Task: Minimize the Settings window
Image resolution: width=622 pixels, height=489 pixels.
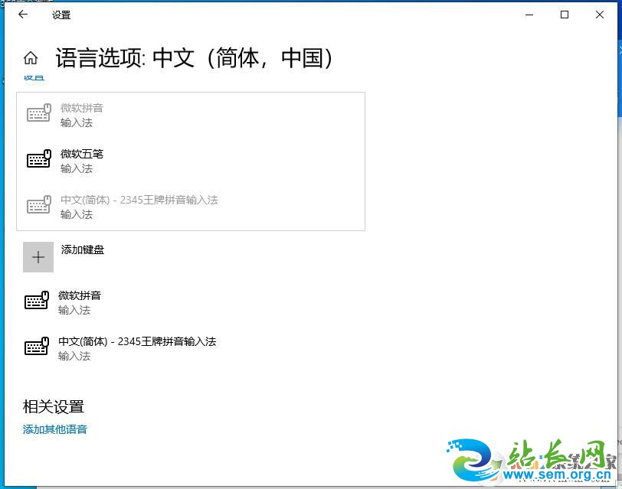Action: [x=529, y=14]
